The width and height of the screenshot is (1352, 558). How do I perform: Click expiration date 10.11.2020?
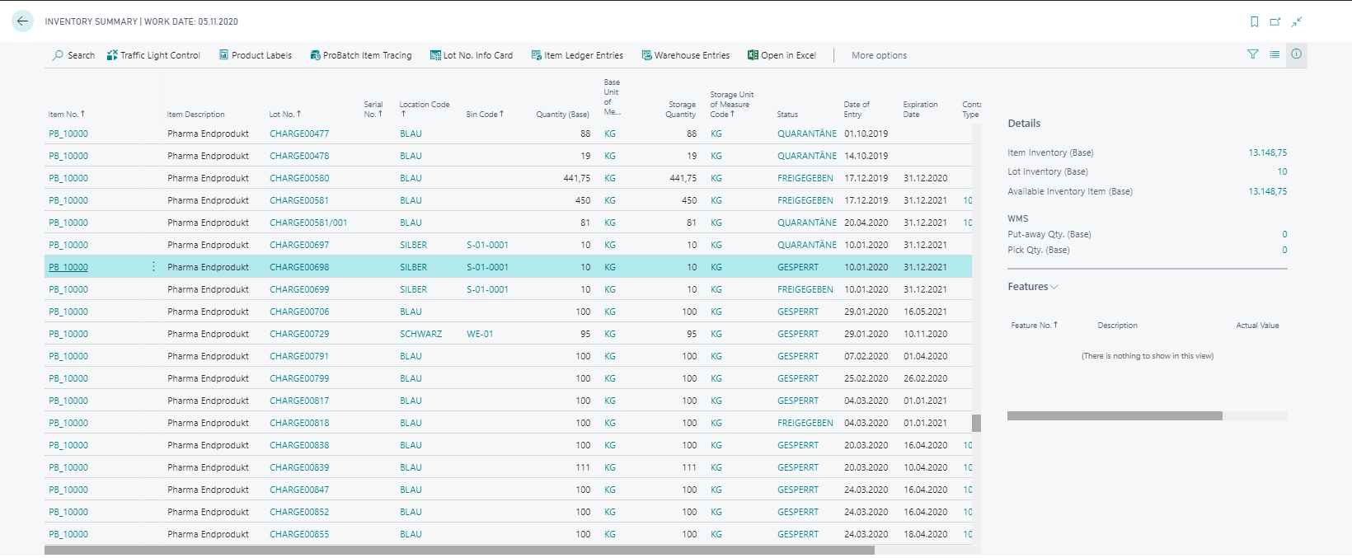tap(926, 334)
